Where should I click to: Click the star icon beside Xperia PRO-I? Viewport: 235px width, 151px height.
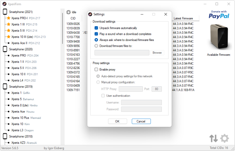pos(9,18)
